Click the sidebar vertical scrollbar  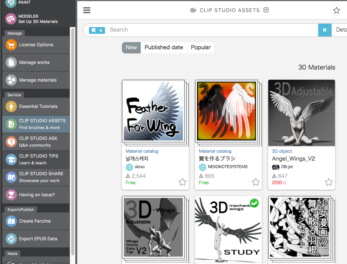point(72,142)
